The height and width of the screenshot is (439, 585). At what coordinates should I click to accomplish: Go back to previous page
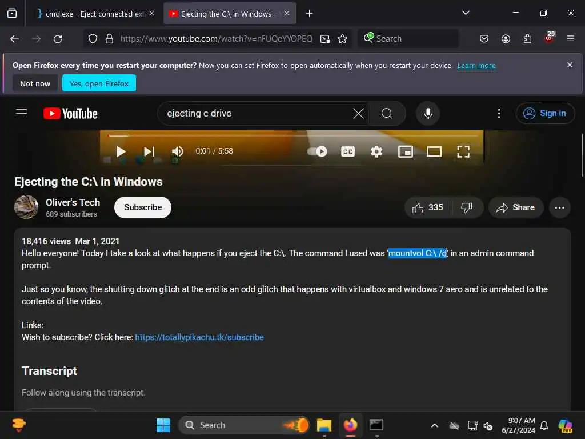(14, 39)
